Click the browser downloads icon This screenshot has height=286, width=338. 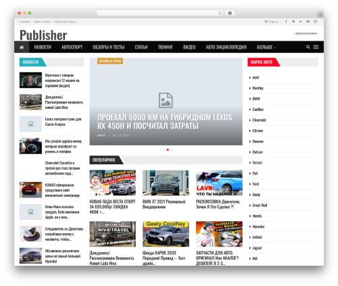(230, 13)
